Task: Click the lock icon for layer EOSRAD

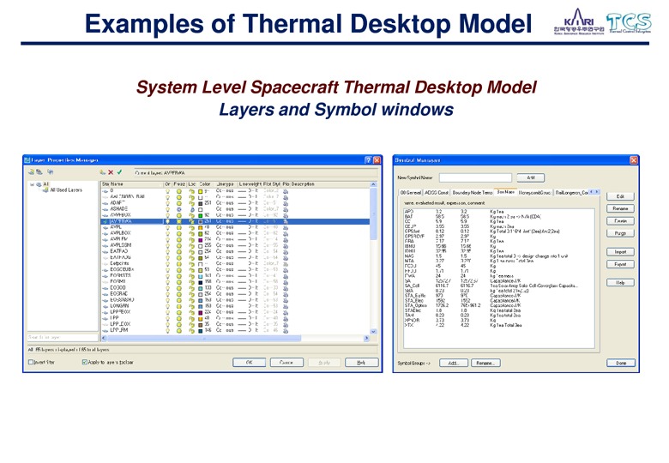Action: coord(192,294)
